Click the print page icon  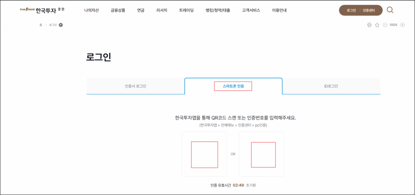369,25
